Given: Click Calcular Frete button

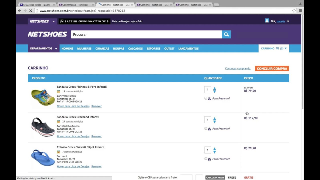Looking at the screenshot, I should [215, 177].
